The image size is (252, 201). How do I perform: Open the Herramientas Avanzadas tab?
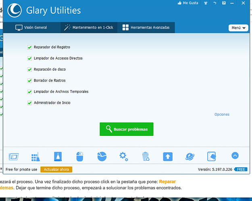[x=146, y=28]
